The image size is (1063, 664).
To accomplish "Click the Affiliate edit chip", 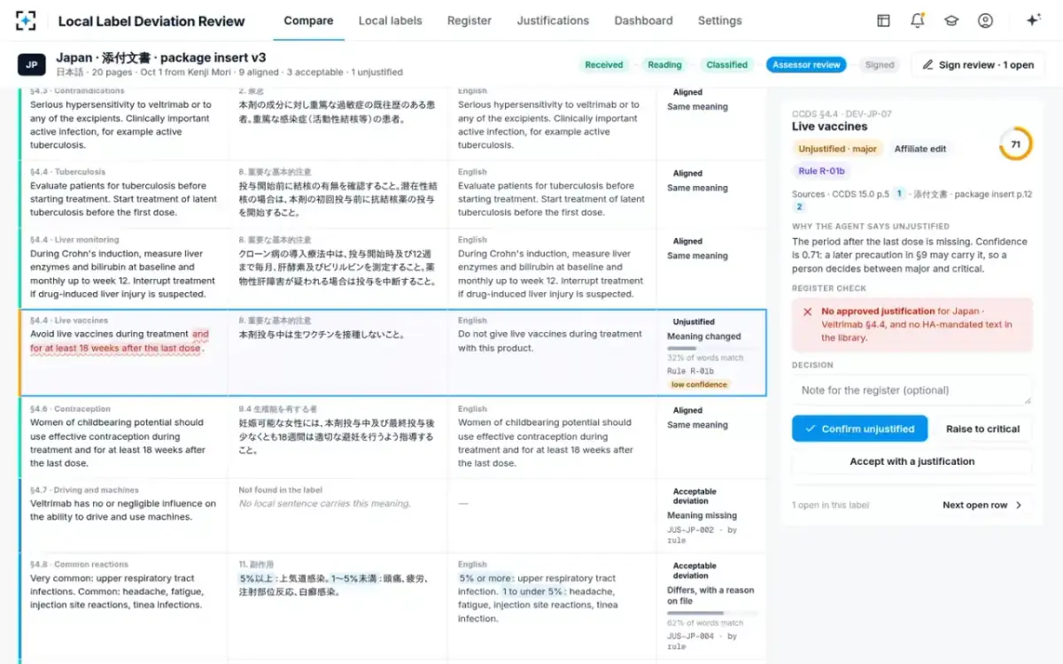I will 919,149.
